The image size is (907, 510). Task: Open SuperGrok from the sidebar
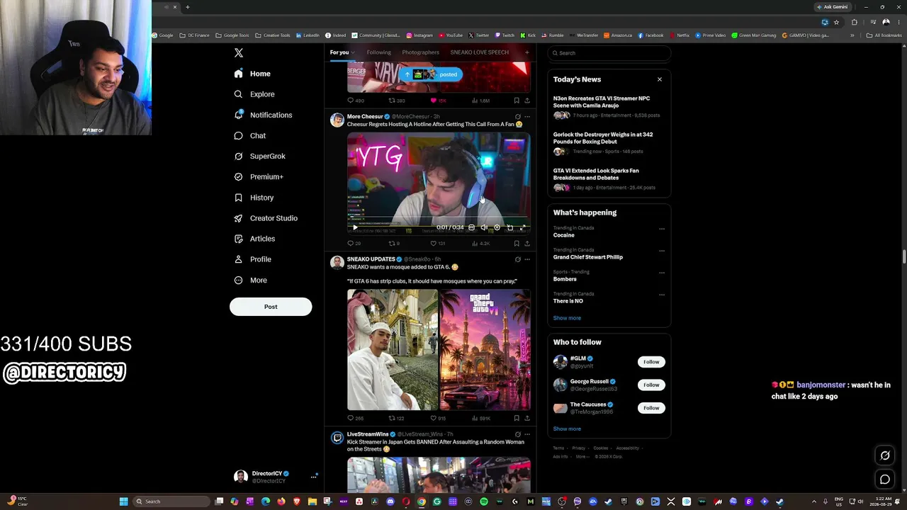click(x=259, y=156)
